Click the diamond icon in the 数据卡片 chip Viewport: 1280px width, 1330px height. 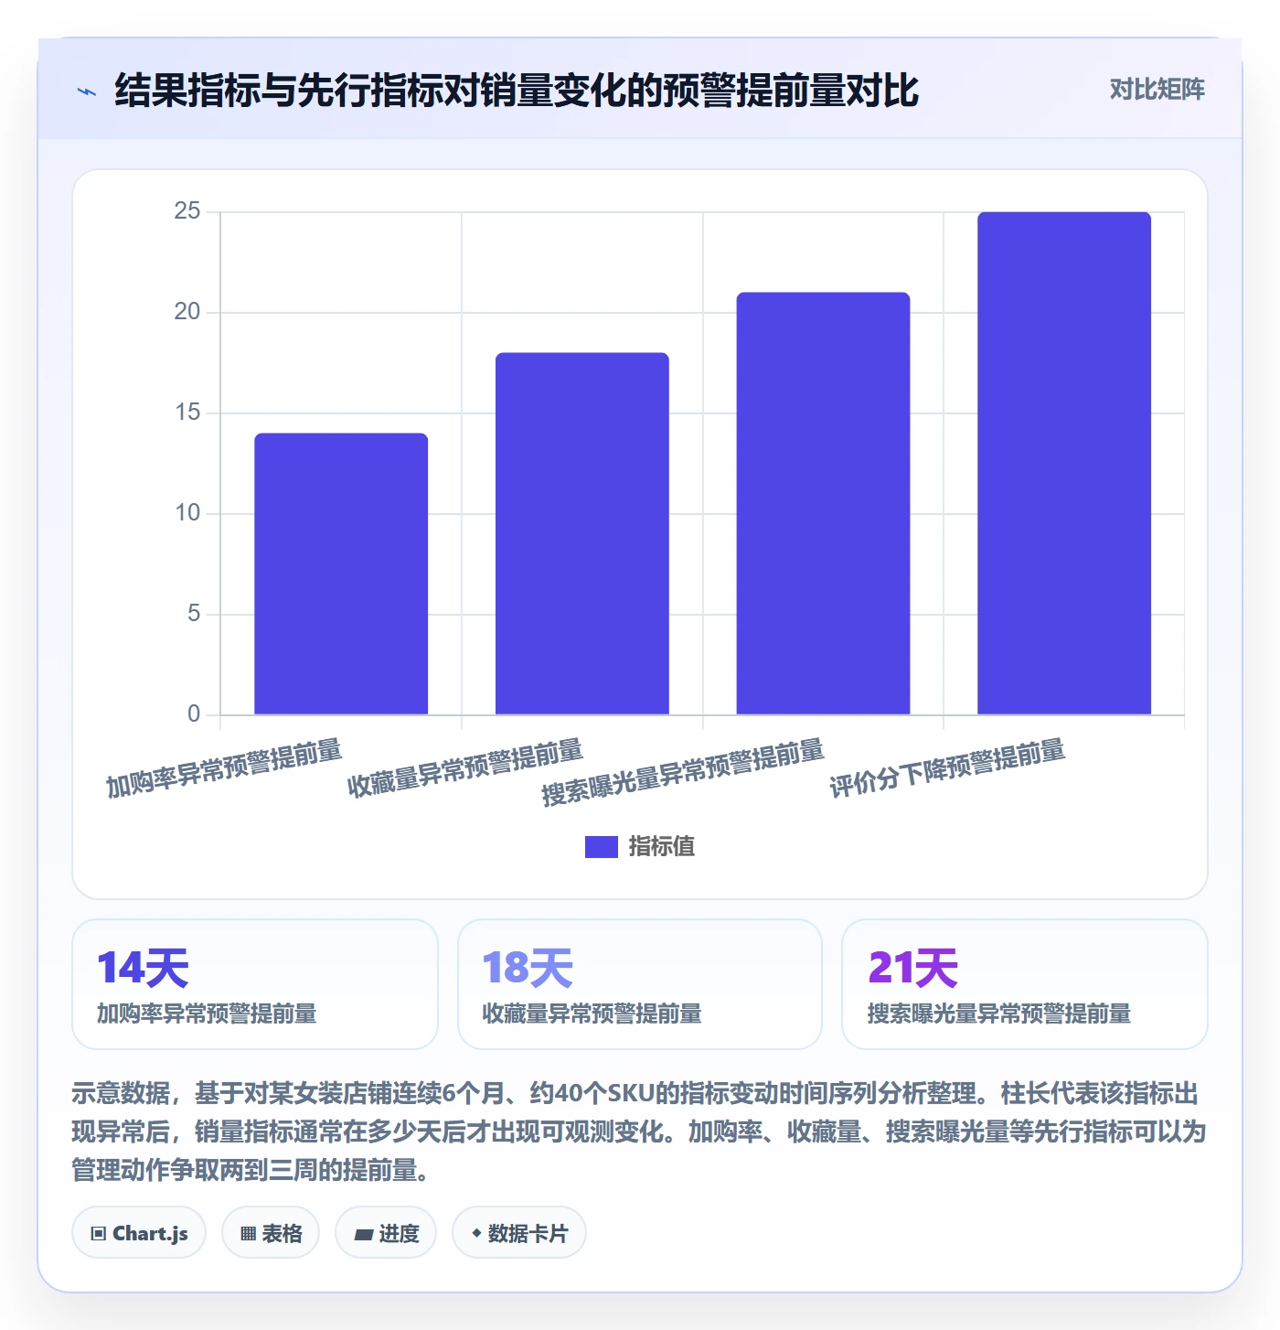pyautogui.click(x=476, y=1233)
